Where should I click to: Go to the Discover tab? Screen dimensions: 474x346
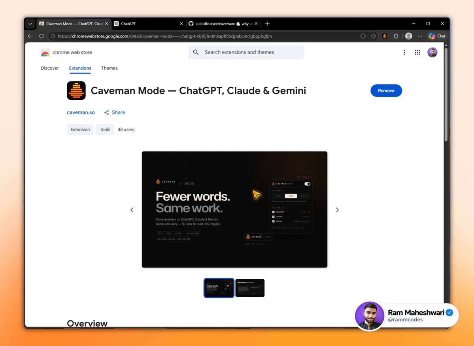(50, 68)
